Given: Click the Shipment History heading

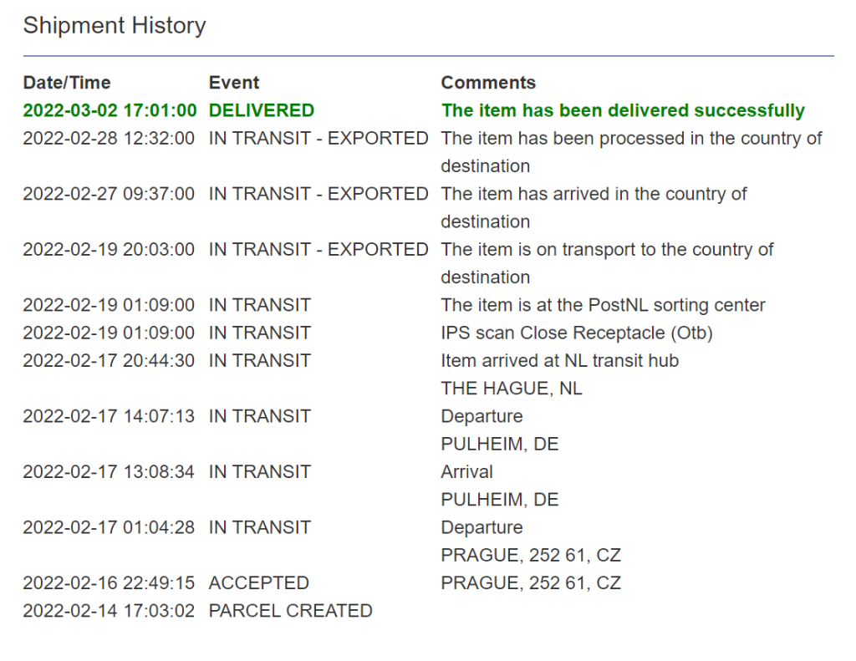Looking at the screenshot, I should pyautogui.click(x=115, y=26).
